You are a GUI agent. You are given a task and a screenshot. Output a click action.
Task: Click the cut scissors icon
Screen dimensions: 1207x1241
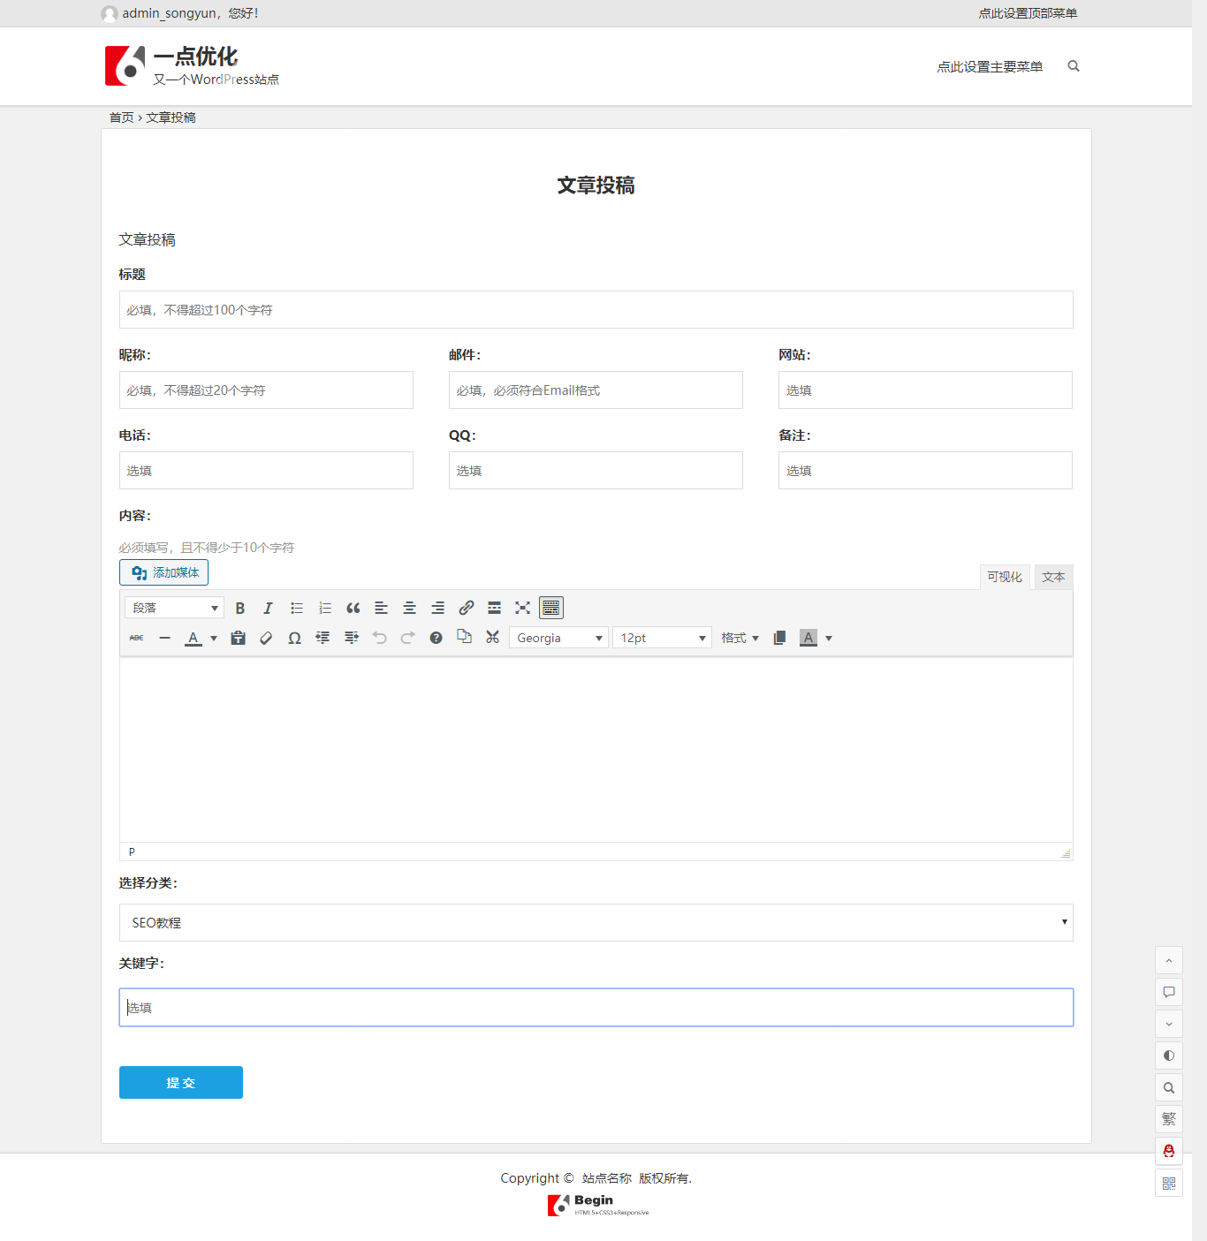tap(492, 637)
